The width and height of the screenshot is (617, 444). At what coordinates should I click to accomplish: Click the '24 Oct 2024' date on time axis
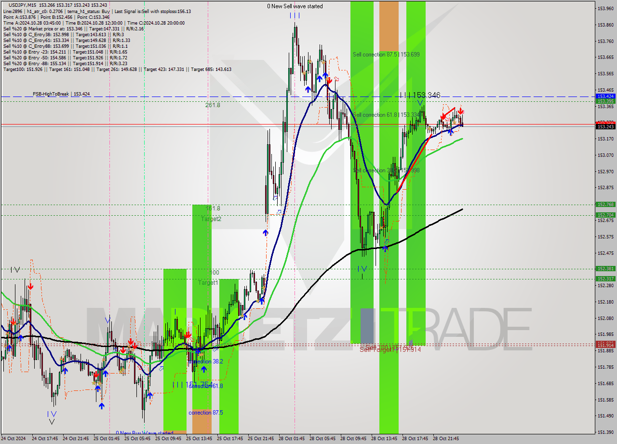pos(13,439)
